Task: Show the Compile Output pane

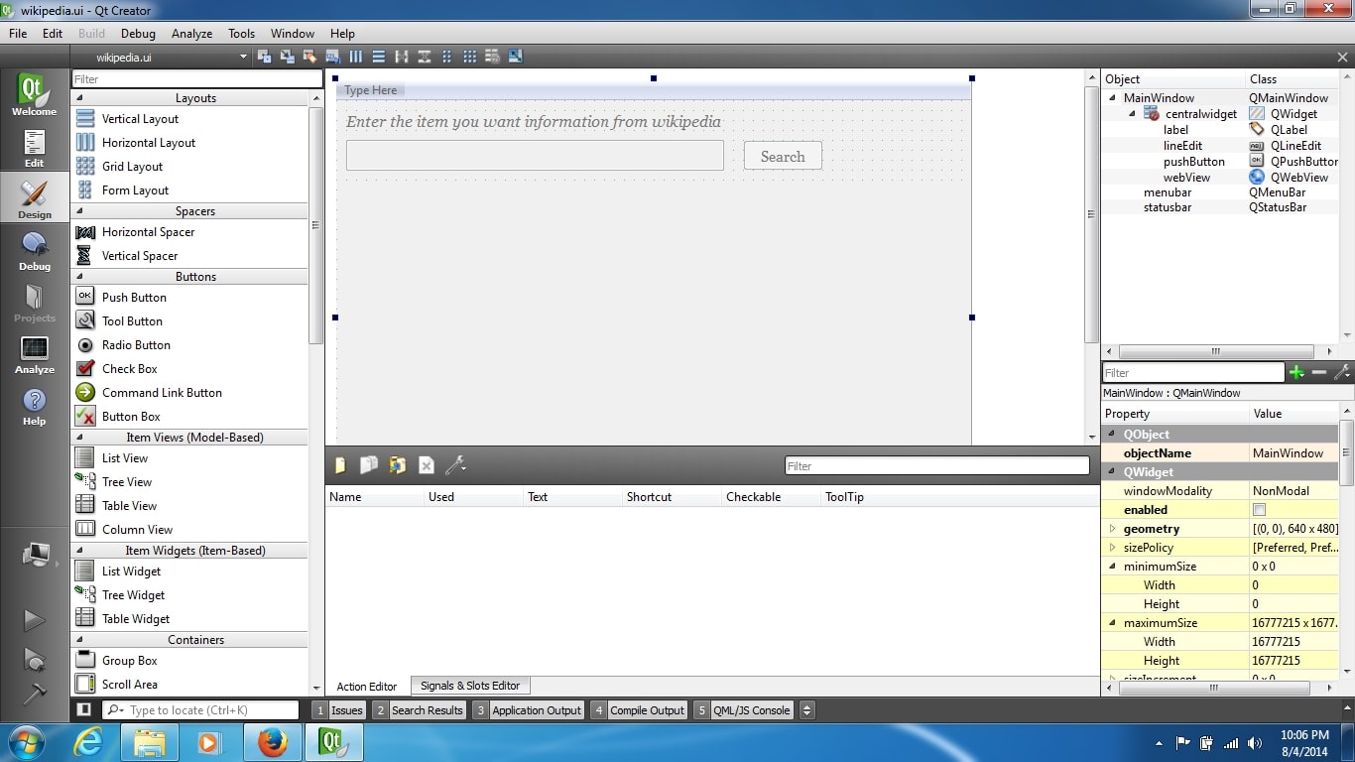Action: (639, 710)
